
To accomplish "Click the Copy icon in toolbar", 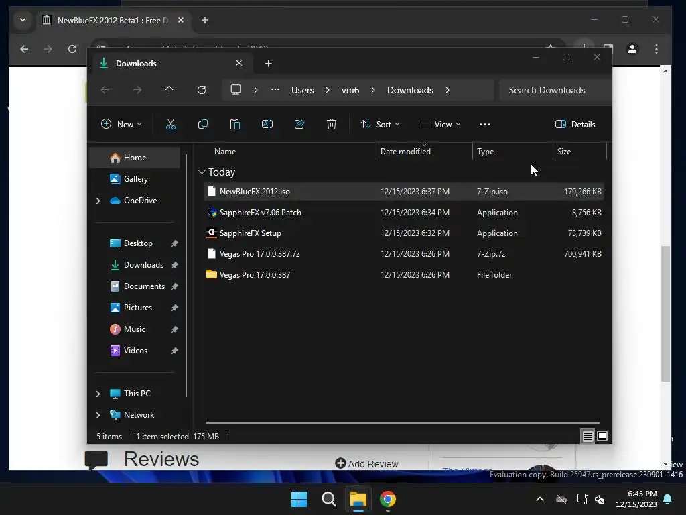I will (x=202, y=124).
